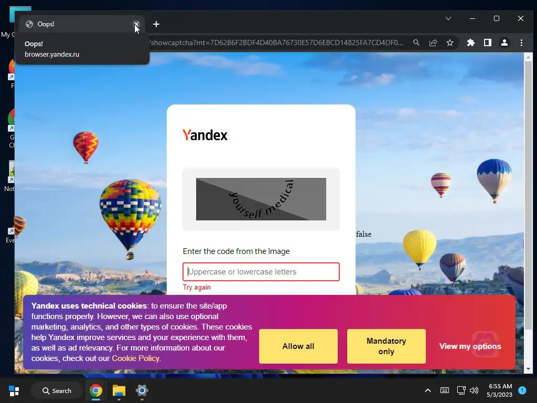The height and width of the screenshot is (403, 537).
Task: Click the share page icon
Action: click(433, 43)
